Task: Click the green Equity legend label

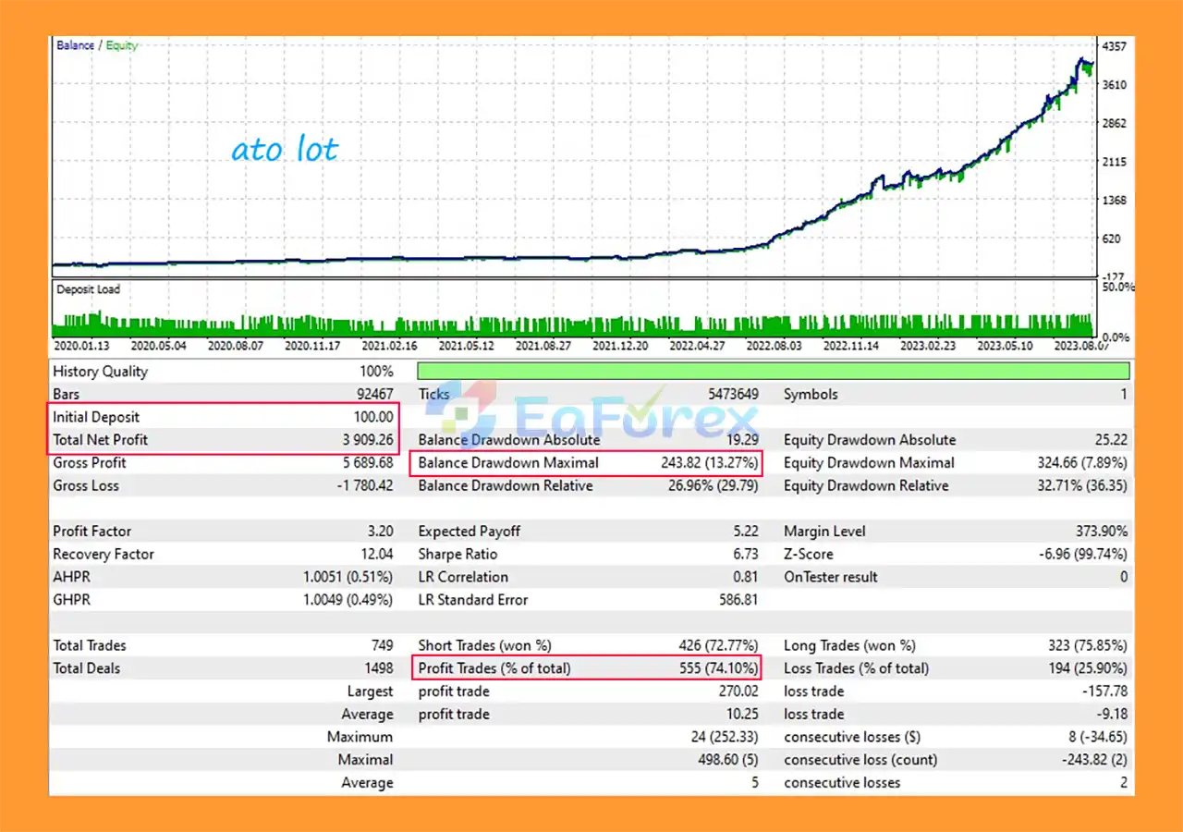Action: [121, 45]
